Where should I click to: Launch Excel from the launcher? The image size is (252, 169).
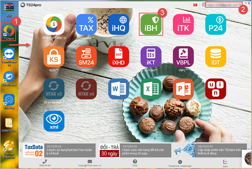(x=151, y=89)
